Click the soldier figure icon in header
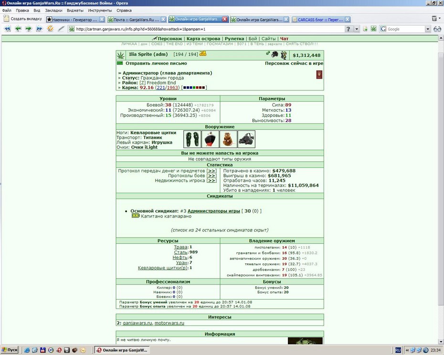Screen dimensions: 444x355 pyautogui.click(x=284, y=55)
